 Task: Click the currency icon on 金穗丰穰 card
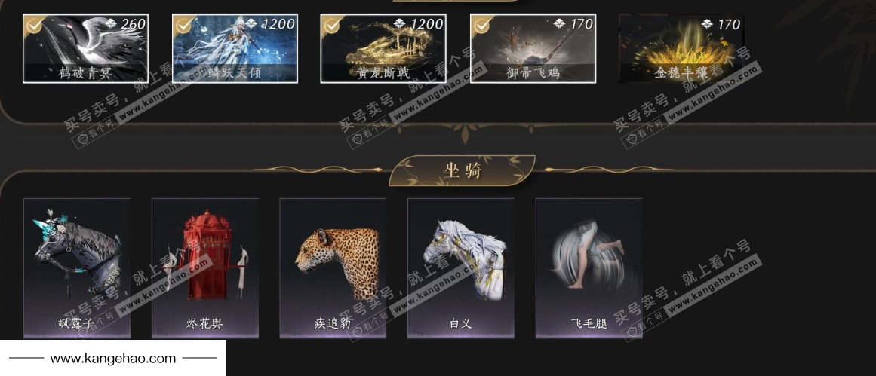tap(707, 23)
